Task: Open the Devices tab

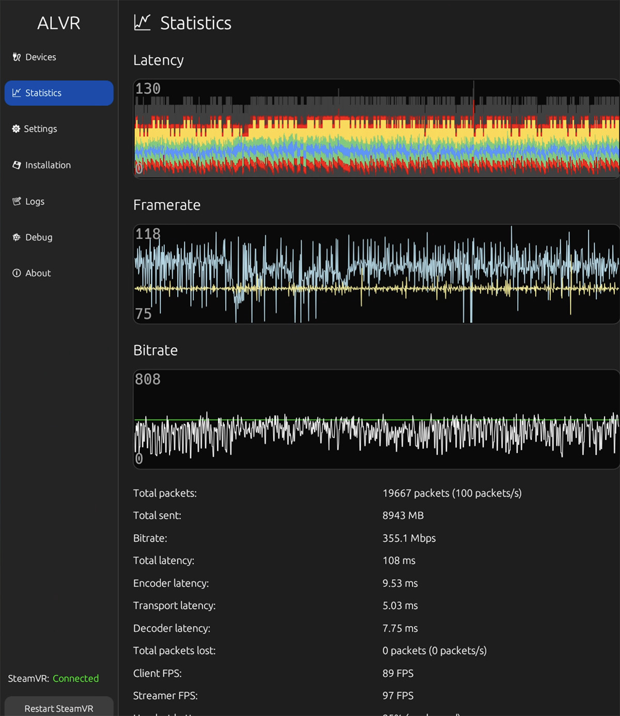Action: (41, 57)
